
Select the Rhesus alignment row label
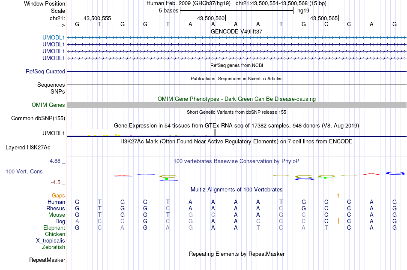point(56,208)
